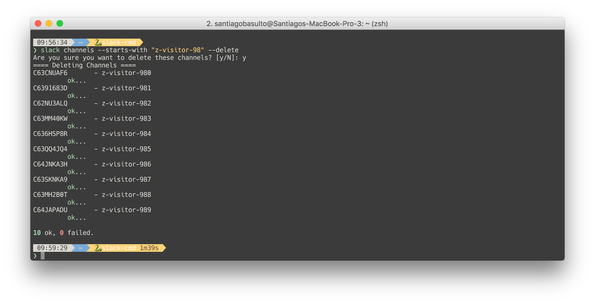This screenshot has width=595, height=304.
Task: Click the red close window button
Action: (38, 24)
